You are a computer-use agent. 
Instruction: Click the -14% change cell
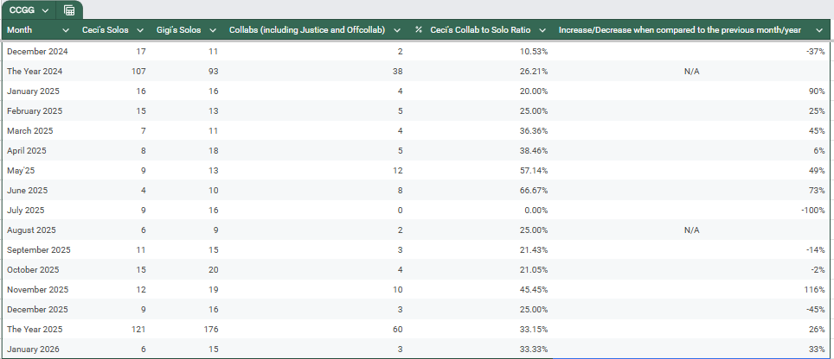[815, 249]
